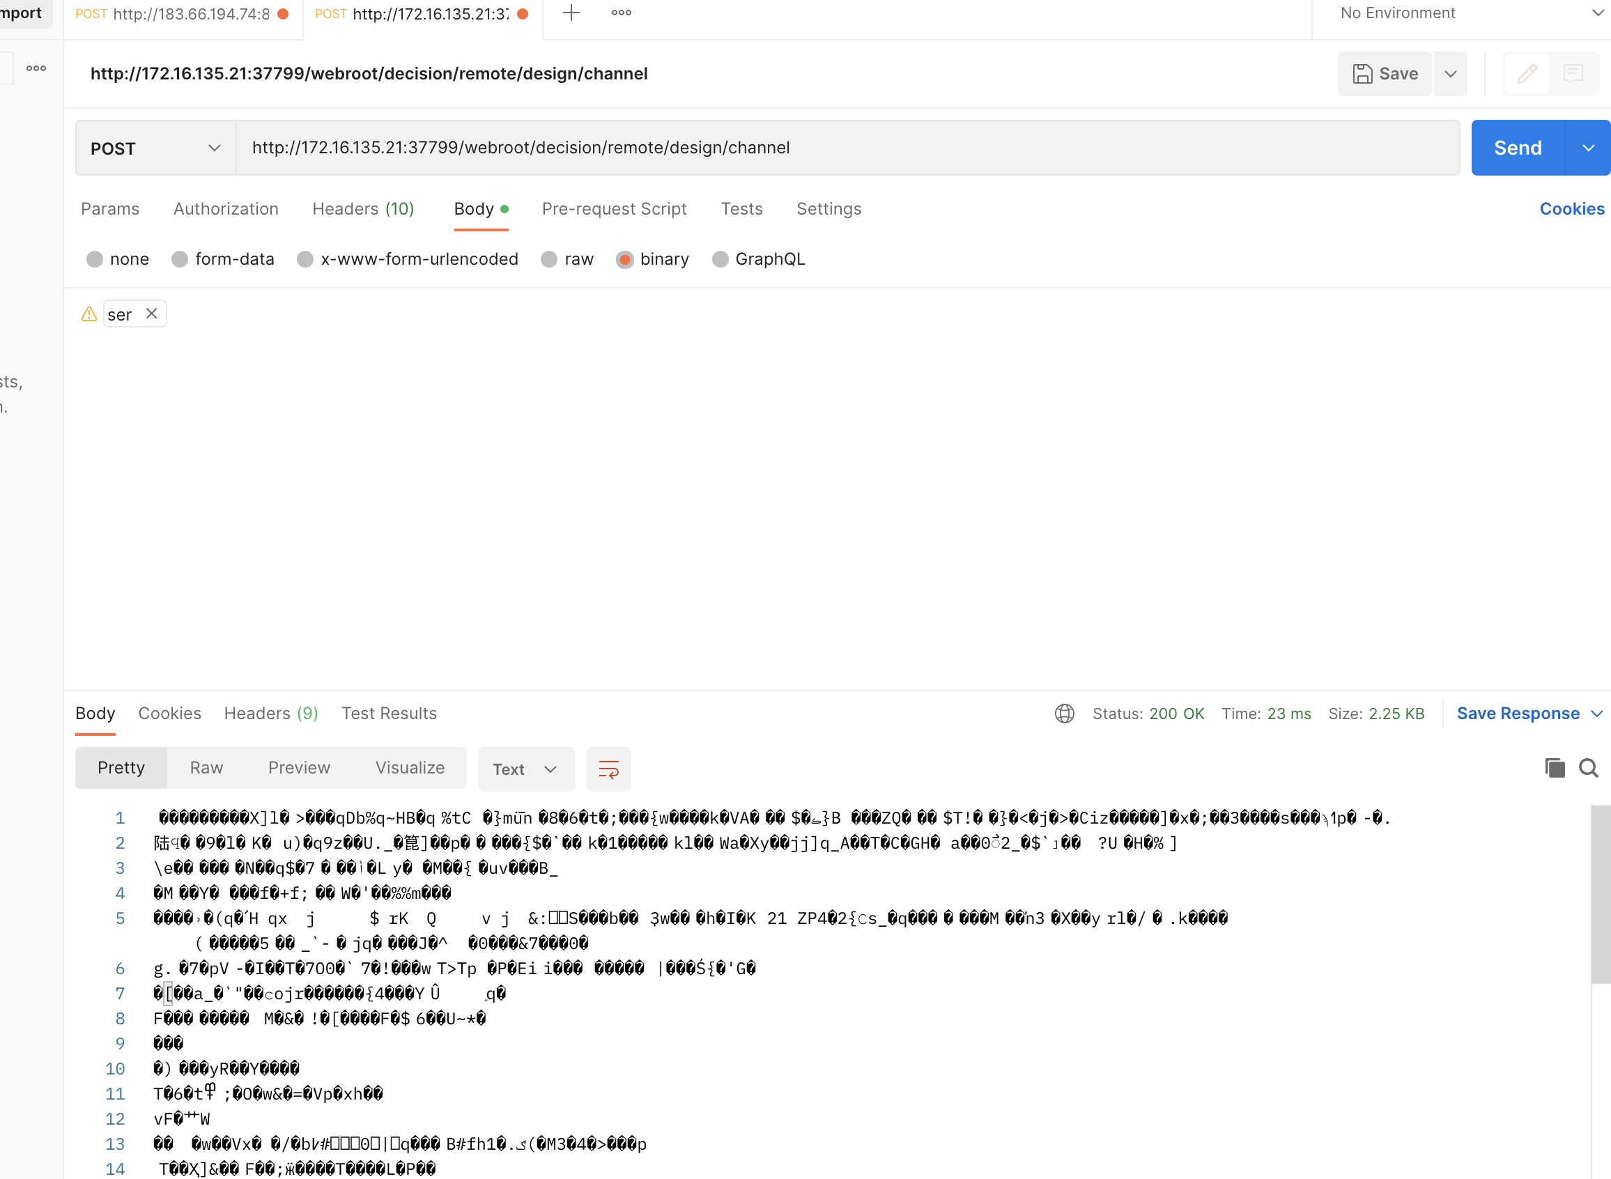Search the response with magnifier icon
This screenshot has width=1611, height=1179.
pos(1588,768)
